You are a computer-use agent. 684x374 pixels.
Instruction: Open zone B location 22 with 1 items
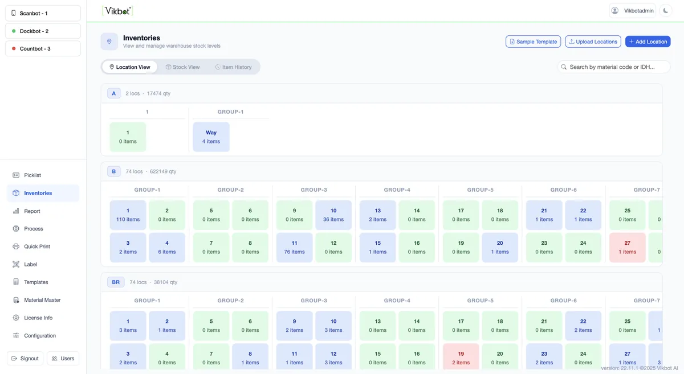pos(583,215)
